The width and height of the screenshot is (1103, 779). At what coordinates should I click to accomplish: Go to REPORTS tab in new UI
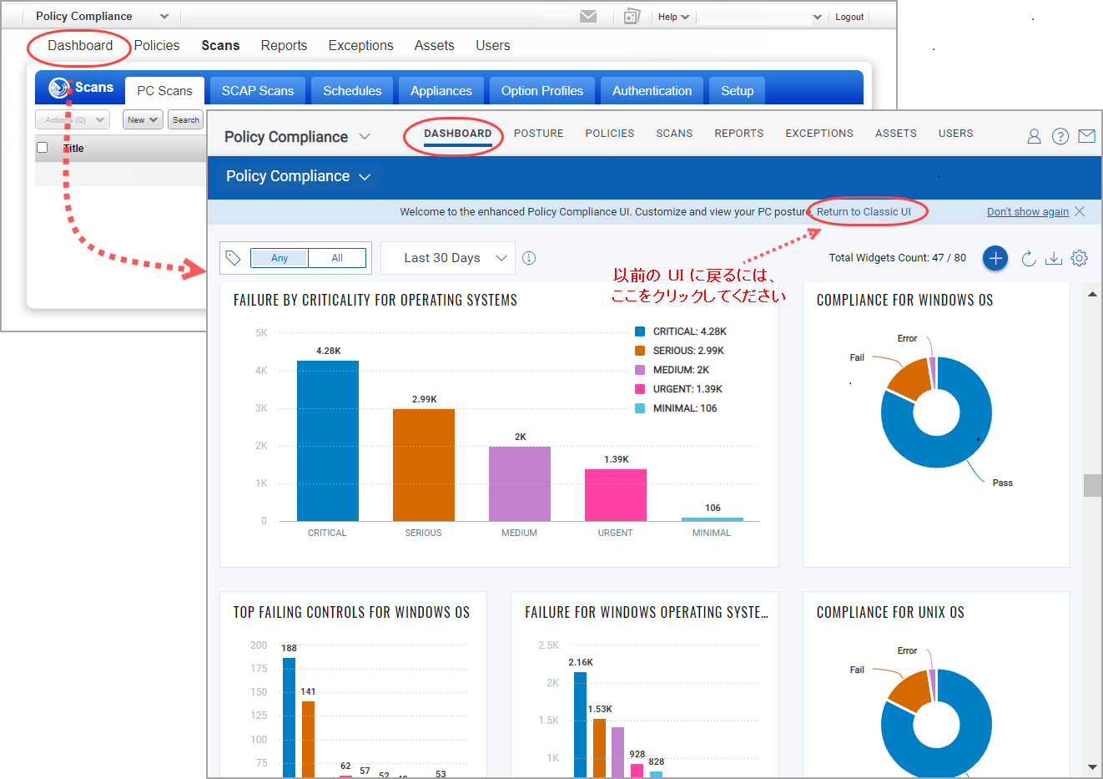739,134
